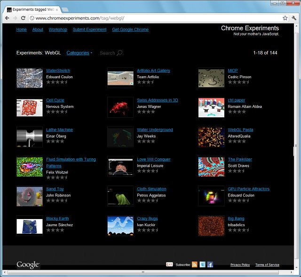
Task: Open the Lathe Machine link
Action: pos(60,130)
